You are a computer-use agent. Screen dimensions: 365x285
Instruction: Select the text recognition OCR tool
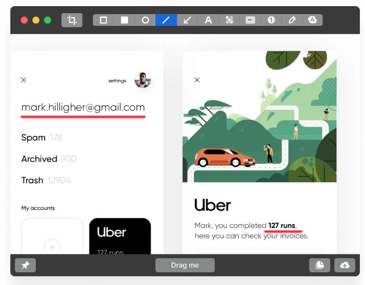[312, 20]
